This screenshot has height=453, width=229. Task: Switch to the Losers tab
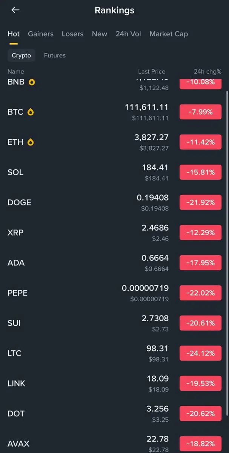(72, 34)
